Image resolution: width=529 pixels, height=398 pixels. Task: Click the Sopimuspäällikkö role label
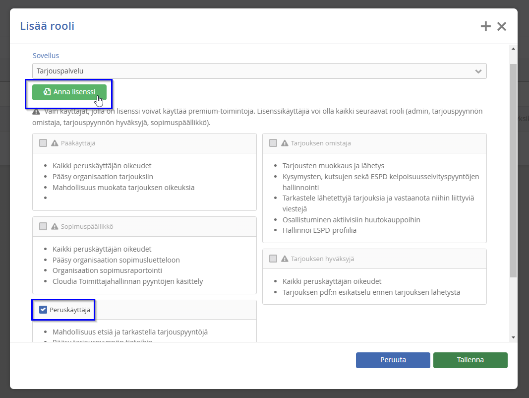point(87,226)
